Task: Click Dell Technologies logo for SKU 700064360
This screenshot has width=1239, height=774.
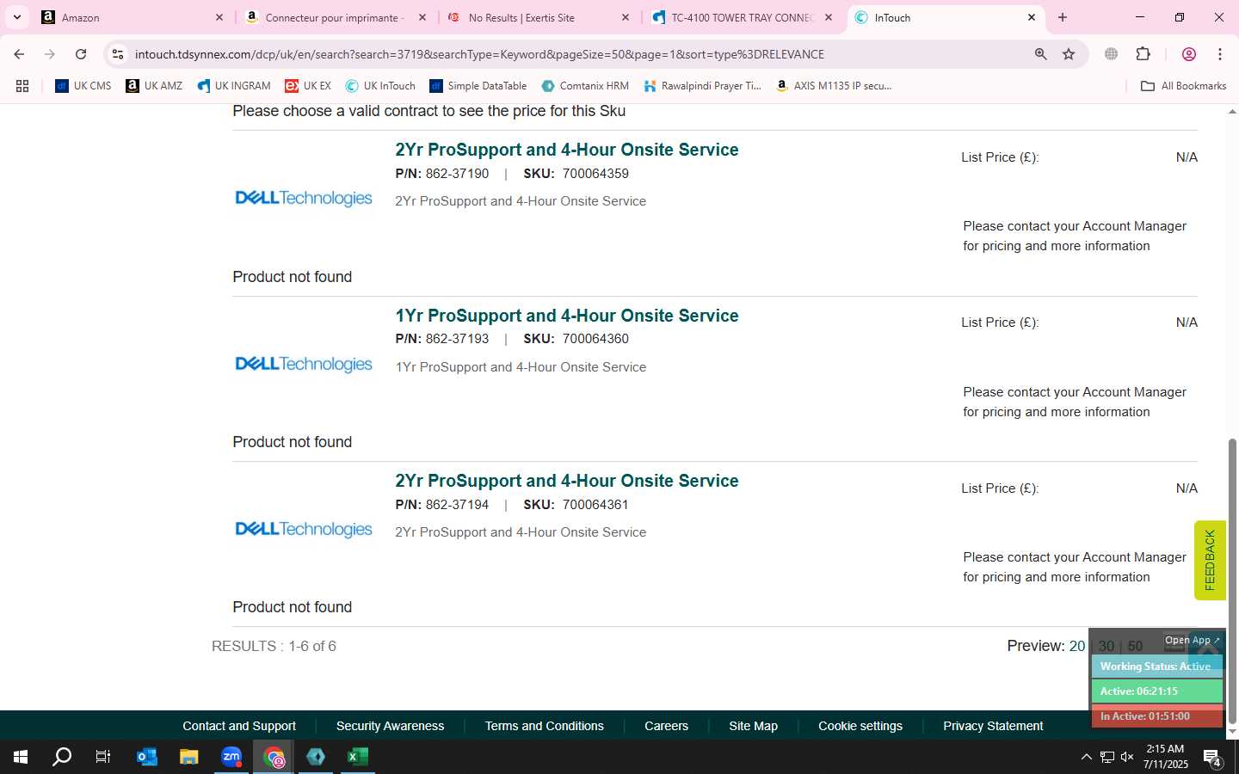Action: tap(304, 365)
